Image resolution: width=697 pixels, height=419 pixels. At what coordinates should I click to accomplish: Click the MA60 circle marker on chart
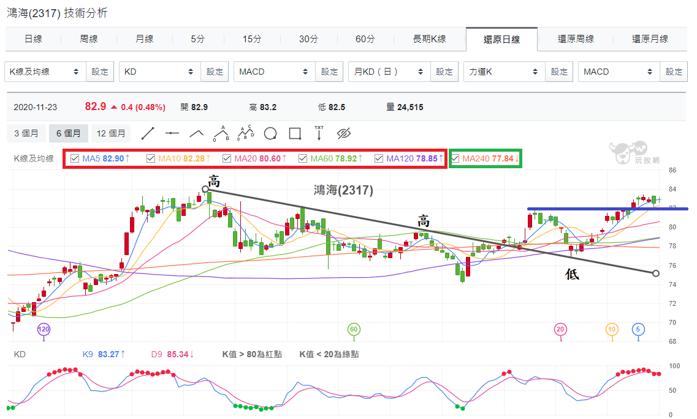(x=353, y=329)
